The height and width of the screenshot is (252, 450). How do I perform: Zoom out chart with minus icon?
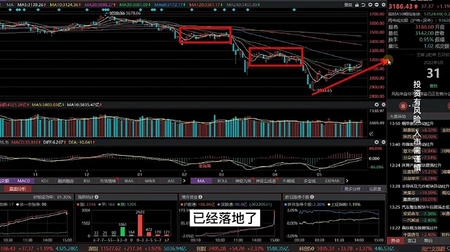pos(376,5)
